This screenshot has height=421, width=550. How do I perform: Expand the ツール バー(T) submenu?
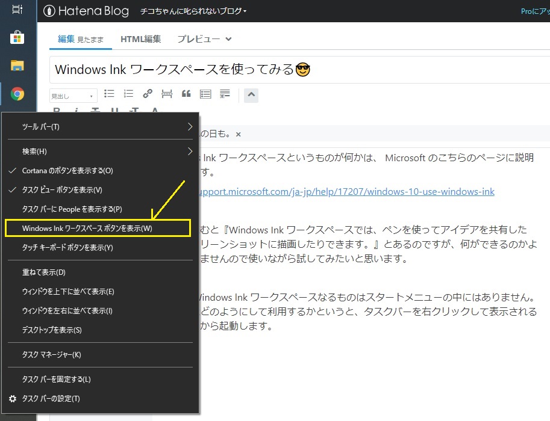(x=100, y=127)
